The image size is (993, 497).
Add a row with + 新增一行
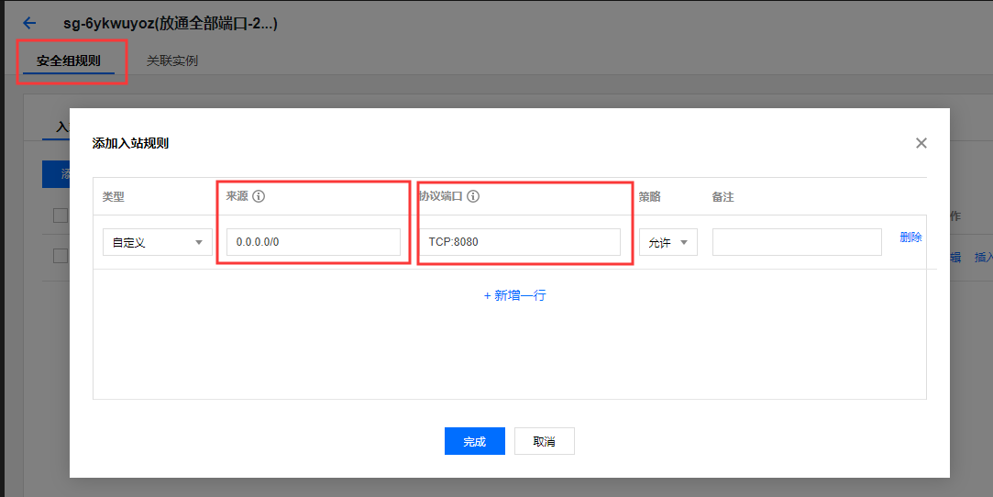click(x=515, y=295)
